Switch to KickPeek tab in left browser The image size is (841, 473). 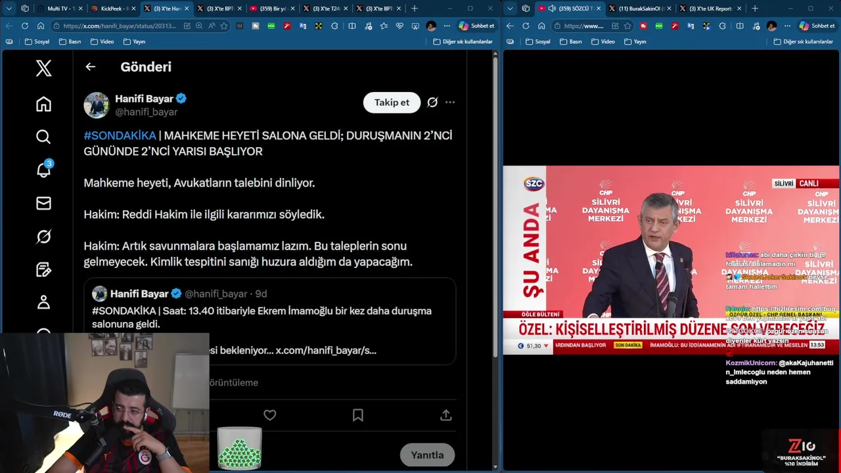click(x=113, y=9)
